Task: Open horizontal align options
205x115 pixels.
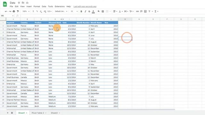Action: pos(115,11)
